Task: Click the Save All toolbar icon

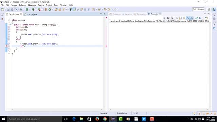Action: (12, 9)
